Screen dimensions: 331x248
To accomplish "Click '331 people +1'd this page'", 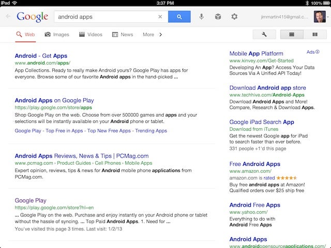I will [x=258, y=149].
